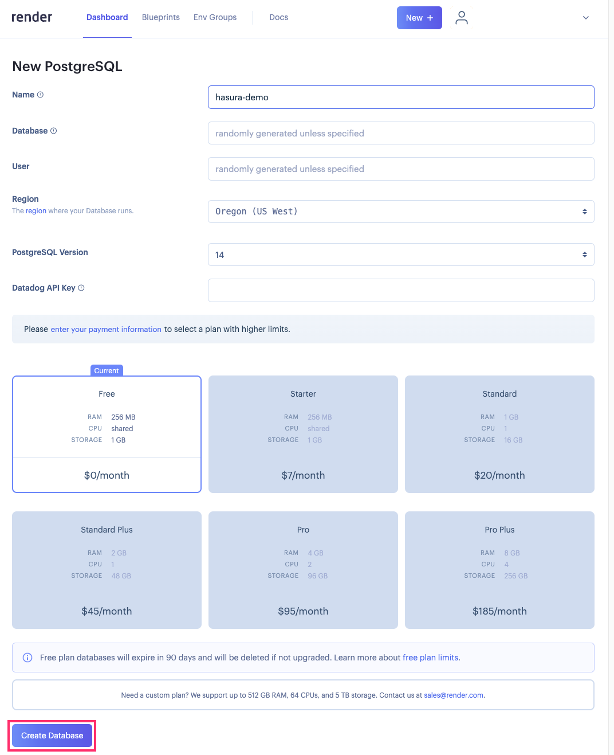Screen dimensions: 614x755
Task: Click the Database field info icon
Action: 54,130
